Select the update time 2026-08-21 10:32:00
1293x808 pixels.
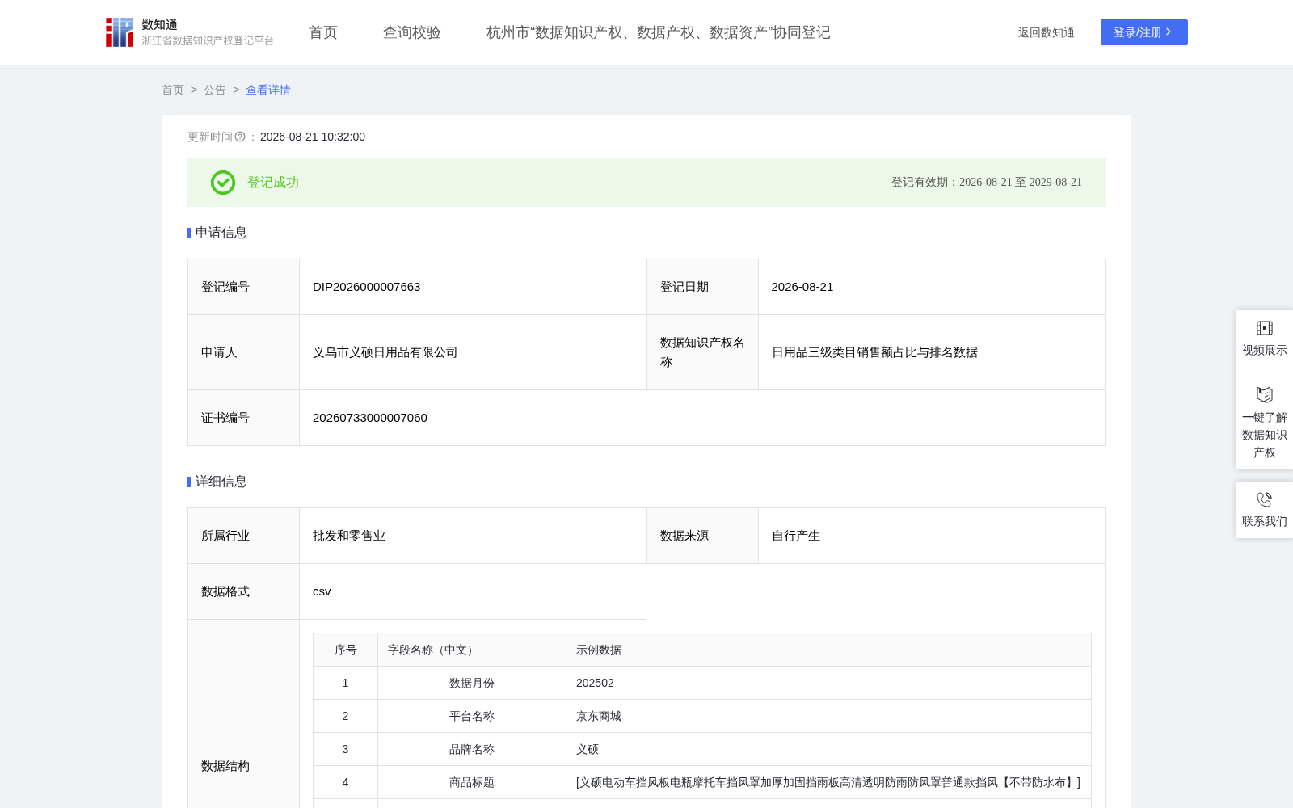(x=313, y=137)
